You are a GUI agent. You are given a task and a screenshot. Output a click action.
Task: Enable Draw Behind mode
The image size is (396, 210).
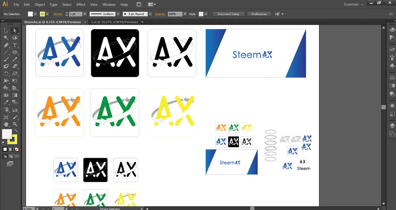[11, 156]
